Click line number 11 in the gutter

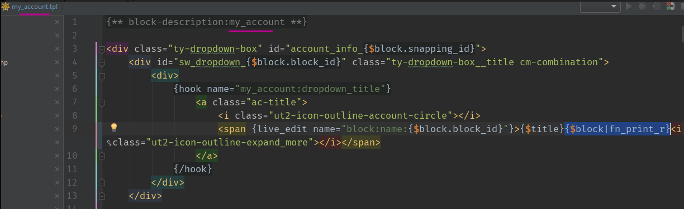(72, 169)
